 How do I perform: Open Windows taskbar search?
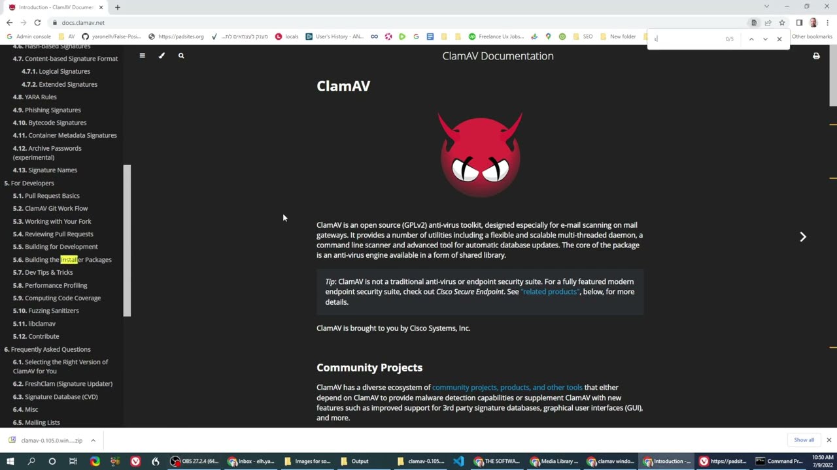coord(31,461)
